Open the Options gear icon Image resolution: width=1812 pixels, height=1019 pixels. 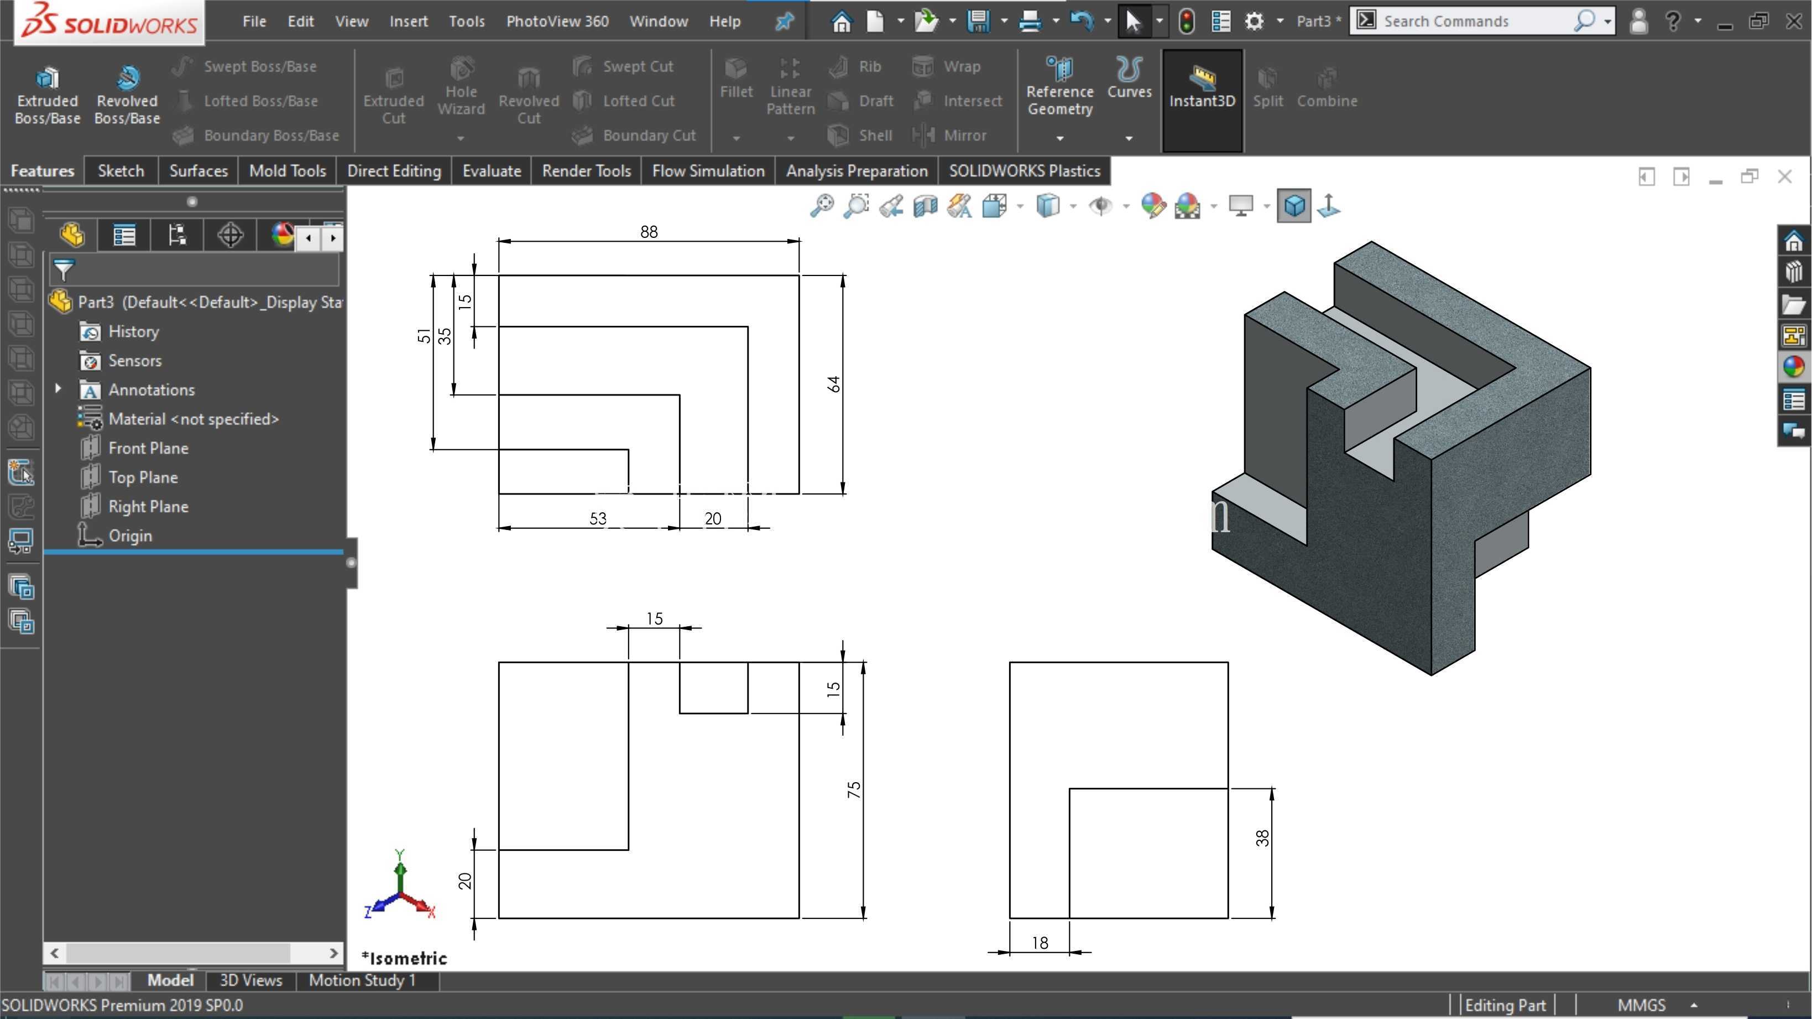coord(1254,21)
